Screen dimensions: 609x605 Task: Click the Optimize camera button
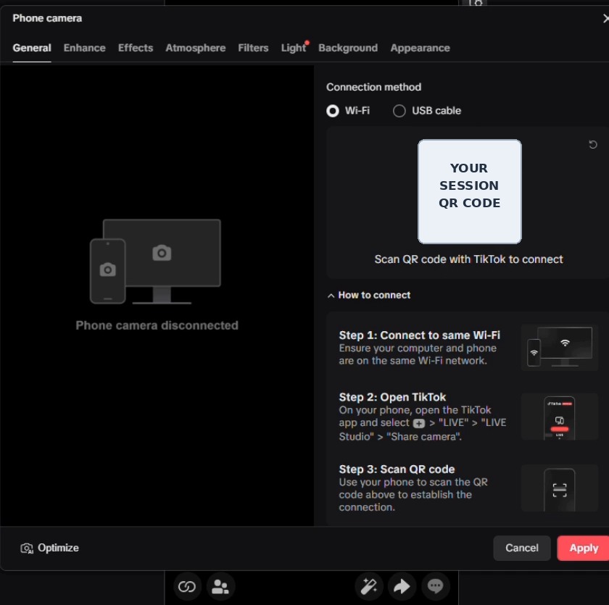(49, 548)
